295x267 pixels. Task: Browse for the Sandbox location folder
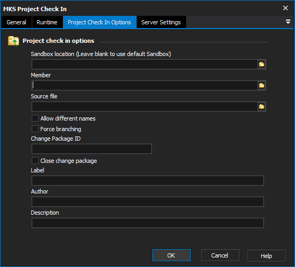pyautogui.click(x=262, y=65)
